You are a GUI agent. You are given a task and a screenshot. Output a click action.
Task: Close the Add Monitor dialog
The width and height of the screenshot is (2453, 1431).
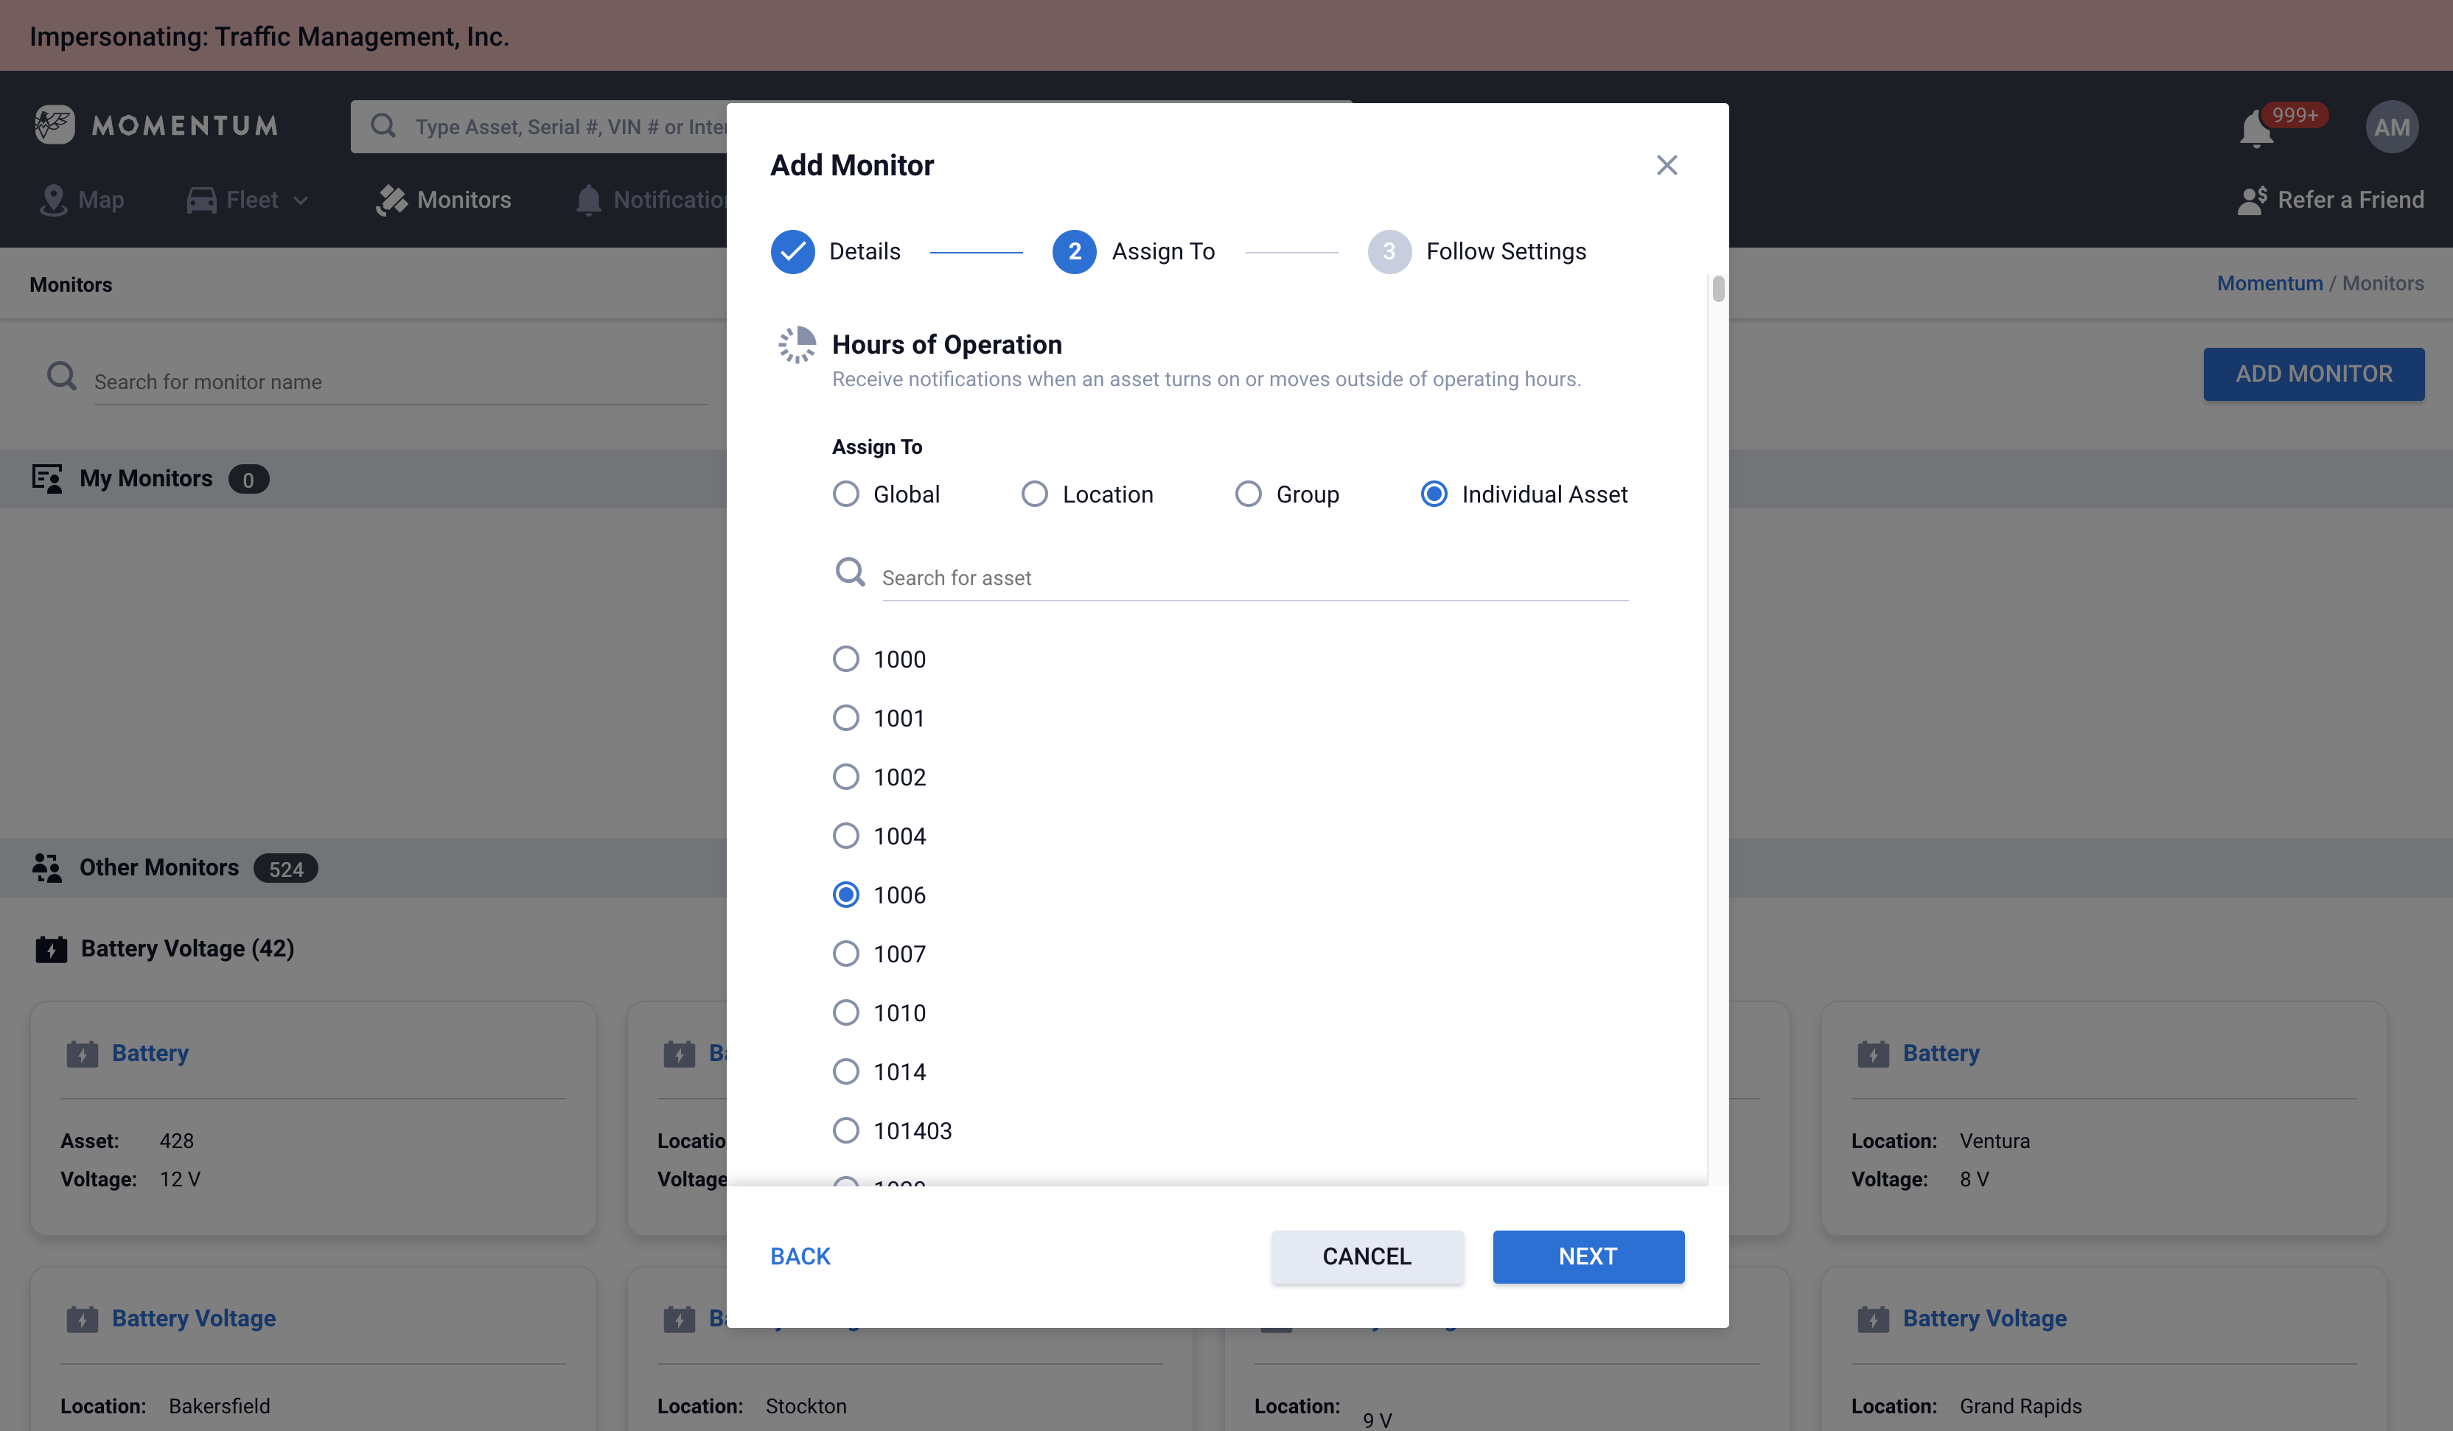(x=1667, y=165)
